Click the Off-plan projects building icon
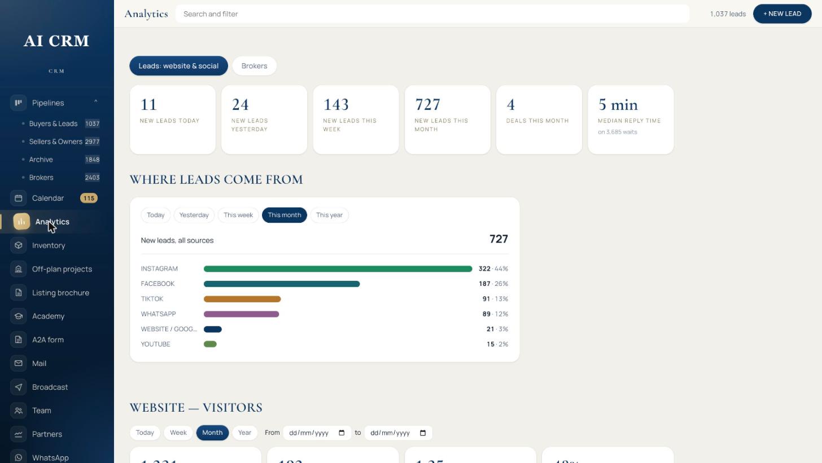This screenshot has height=463, width=822. coord(19,269)
